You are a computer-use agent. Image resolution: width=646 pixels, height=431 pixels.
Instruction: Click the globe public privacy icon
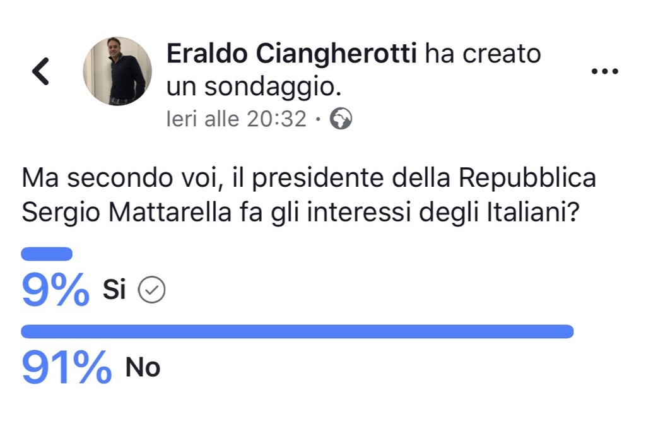coord(341,118)
